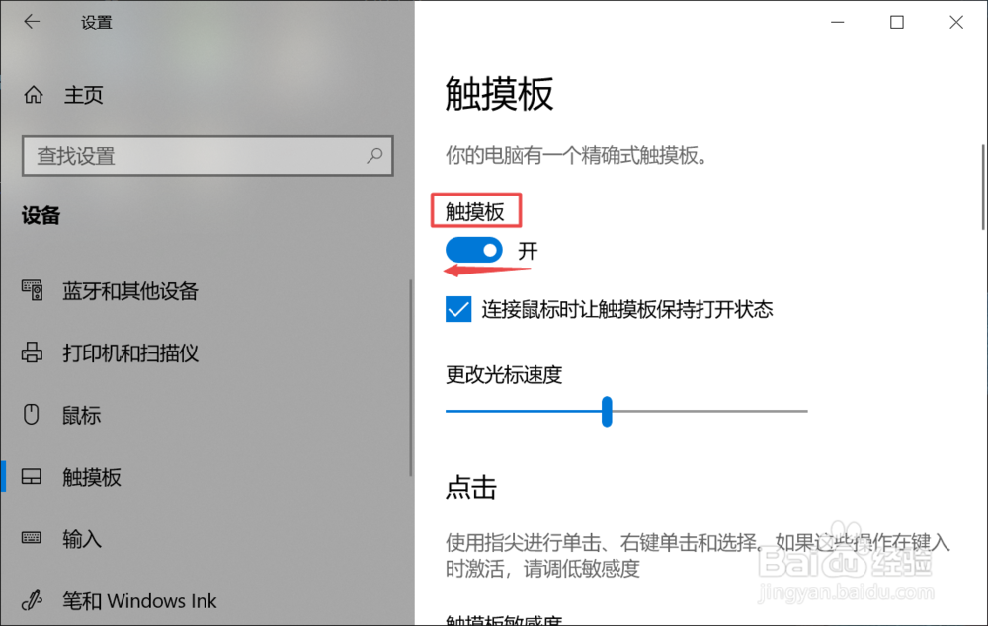The image size is (988, 626).
Task: Click the home icon beside 主页
Action: pyautogui.click(x=34, y=95)
